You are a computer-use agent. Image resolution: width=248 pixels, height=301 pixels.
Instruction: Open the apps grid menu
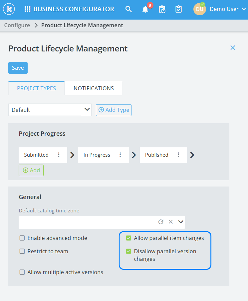[28, 9]
